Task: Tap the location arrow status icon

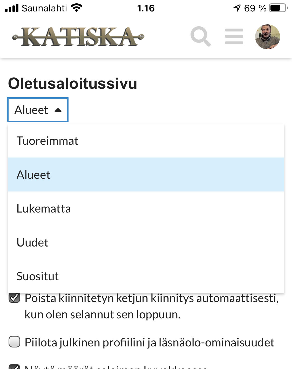Action: click(237, 8)
